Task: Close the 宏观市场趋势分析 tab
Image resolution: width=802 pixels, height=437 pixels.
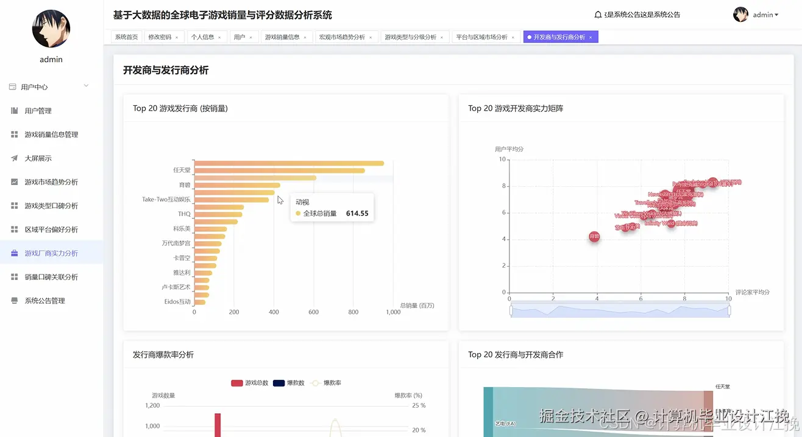Action: [x=371, y=37]
